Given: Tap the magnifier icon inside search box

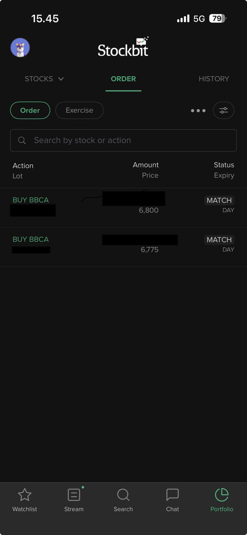Looking at the screenshot, I should 22,140.
